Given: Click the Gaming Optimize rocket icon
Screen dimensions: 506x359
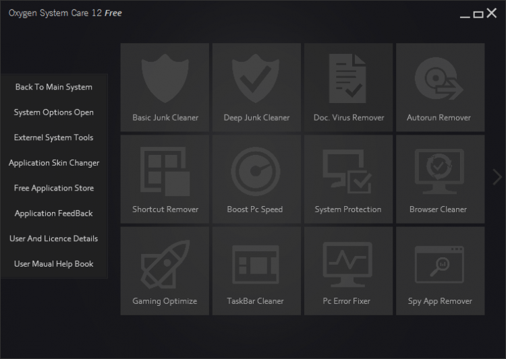Looking at the screenshot, I should [165, 263].
